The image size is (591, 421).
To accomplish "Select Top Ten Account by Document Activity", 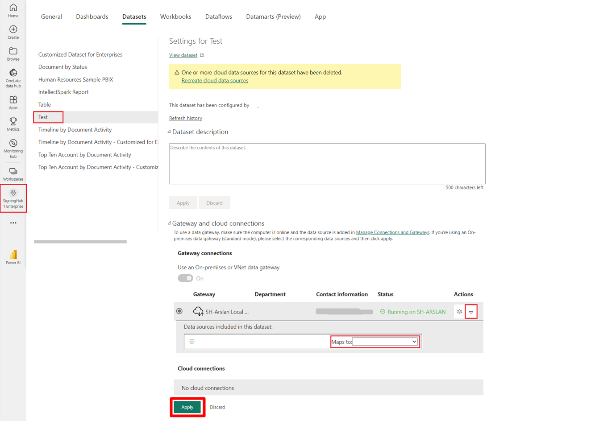I will click(x=85, y=155).
